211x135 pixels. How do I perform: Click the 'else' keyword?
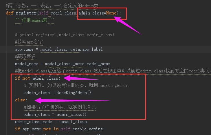point(20,100)
